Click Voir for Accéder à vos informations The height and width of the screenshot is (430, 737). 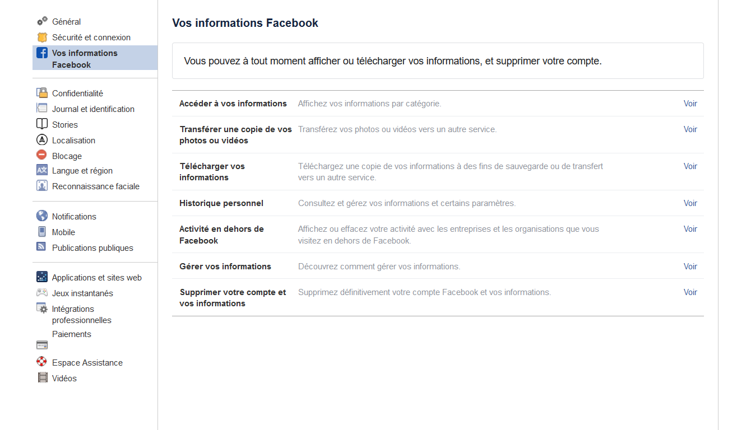(690, 104)
